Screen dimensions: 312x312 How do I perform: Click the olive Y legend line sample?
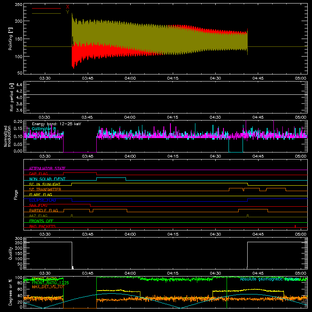click(x=46, y=14)
